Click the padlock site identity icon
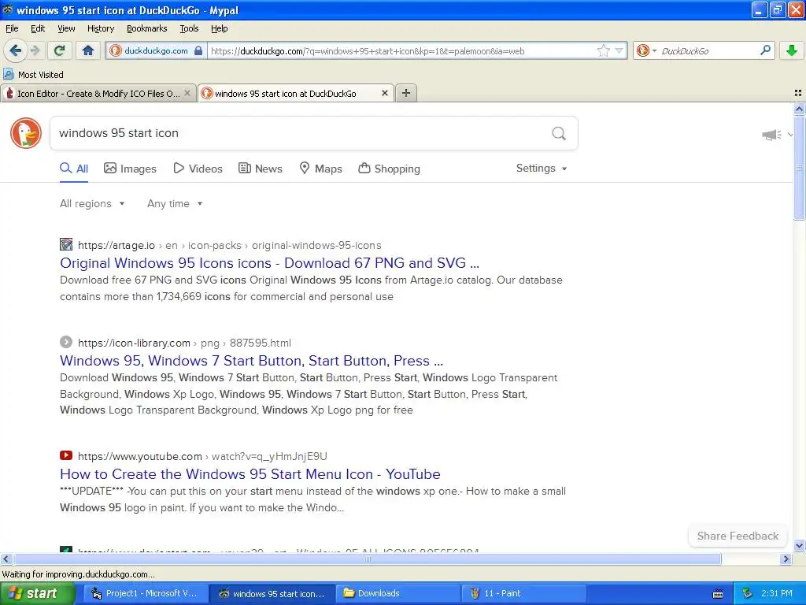 (198, 50)
